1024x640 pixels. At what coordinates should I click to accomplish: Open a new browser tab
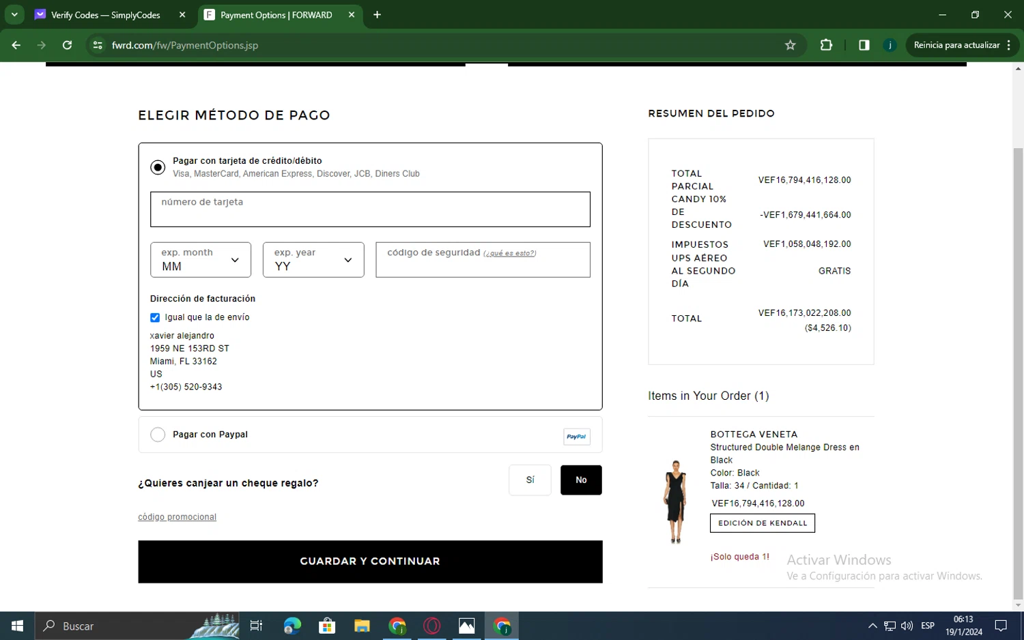[377, 14]
